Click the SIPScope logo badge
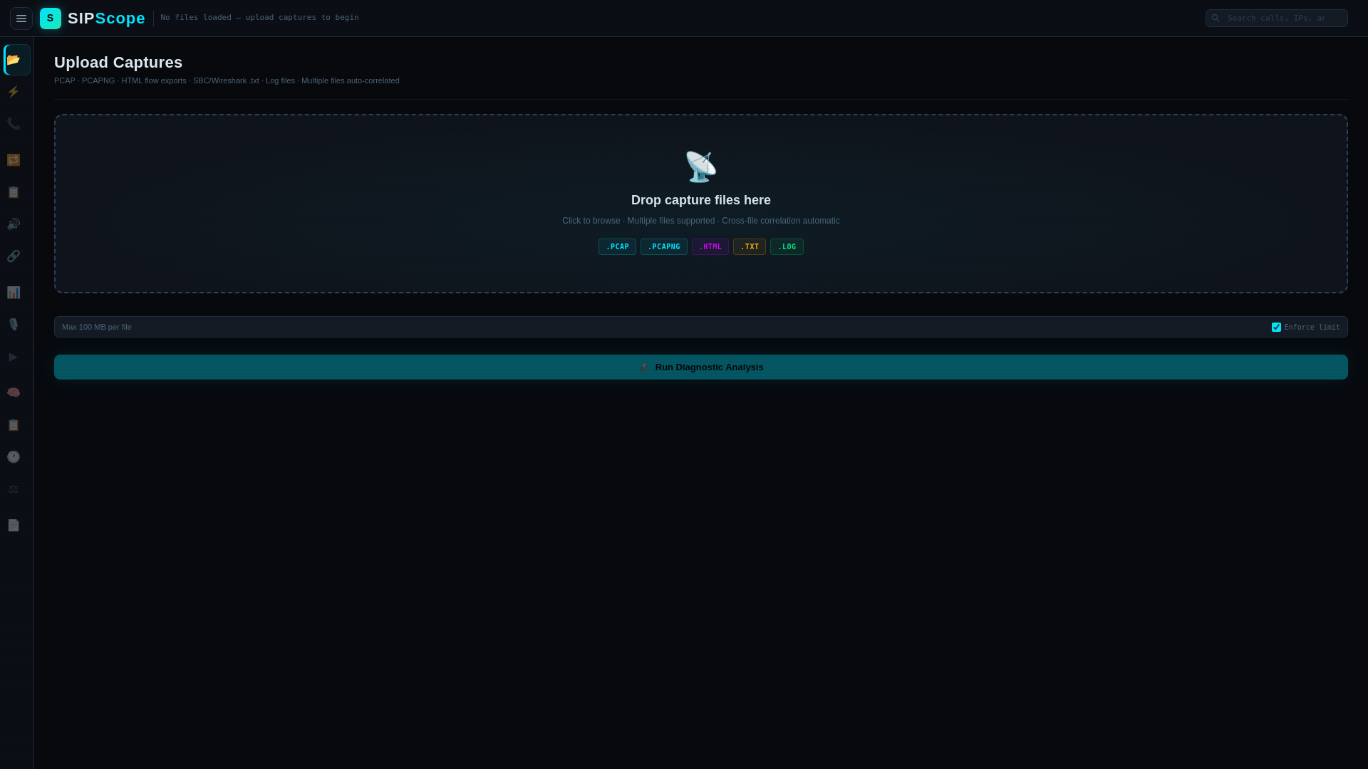Screen dimensions: 1368x769 point(51,19)
